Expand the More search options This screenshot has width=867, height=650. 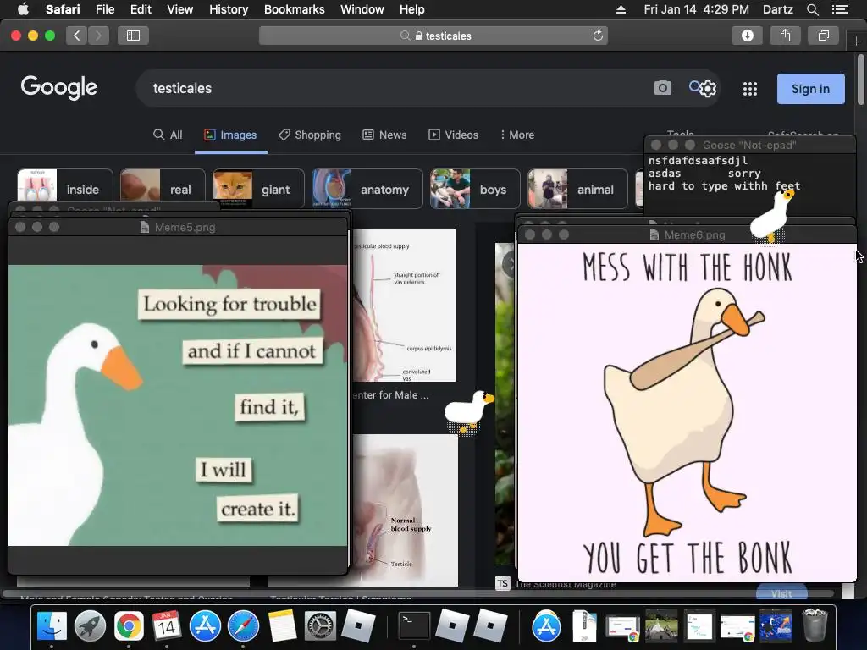517,135
